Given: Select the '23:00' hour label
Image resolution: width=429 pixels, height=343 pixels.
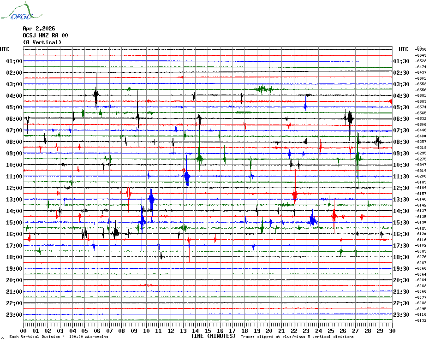Looking at the screenshot, I should (14, 314).
